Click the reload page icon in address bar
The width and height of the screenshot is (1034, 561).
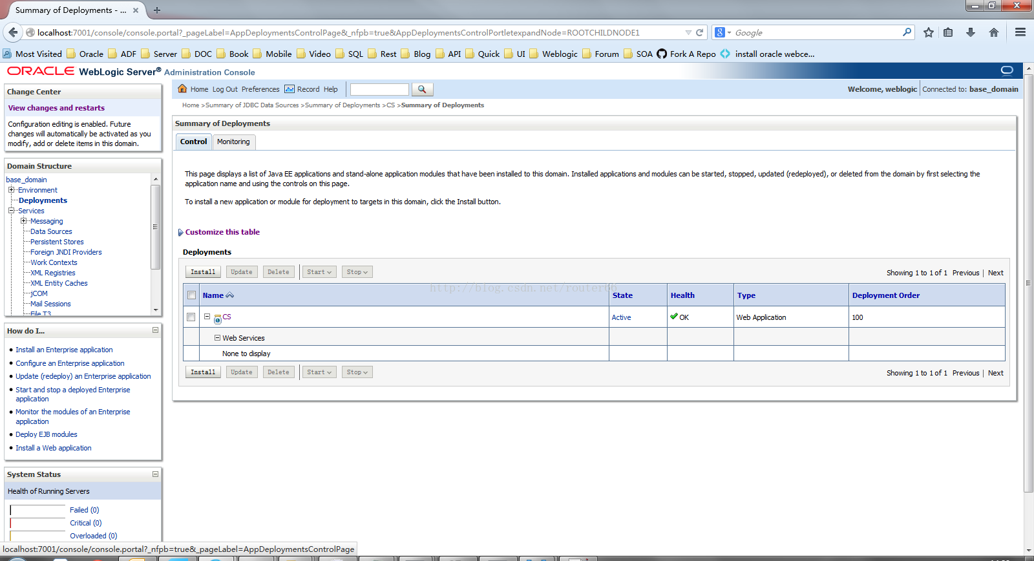[x=699, y=32]
